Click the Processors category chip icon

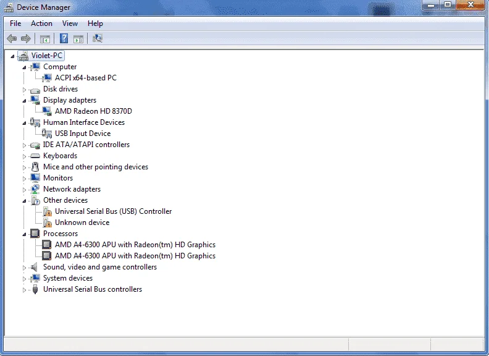point(35,234)
